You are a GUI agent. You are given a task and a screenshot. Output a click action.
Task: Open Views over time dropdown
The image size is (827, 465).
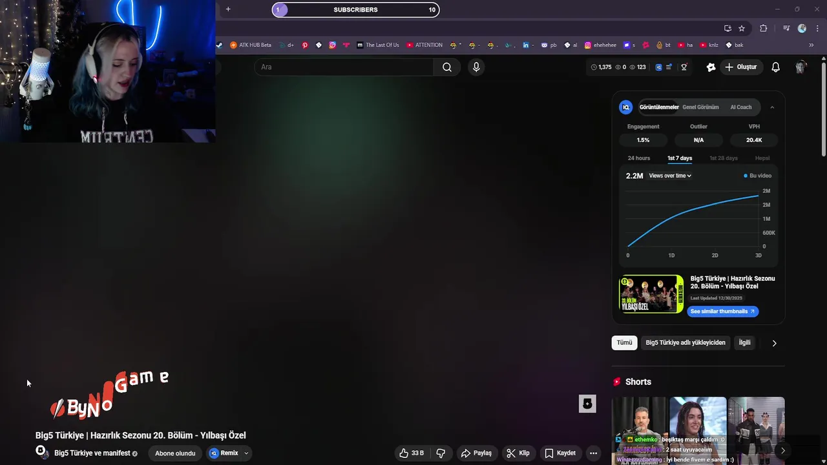[x=670, y=176]
